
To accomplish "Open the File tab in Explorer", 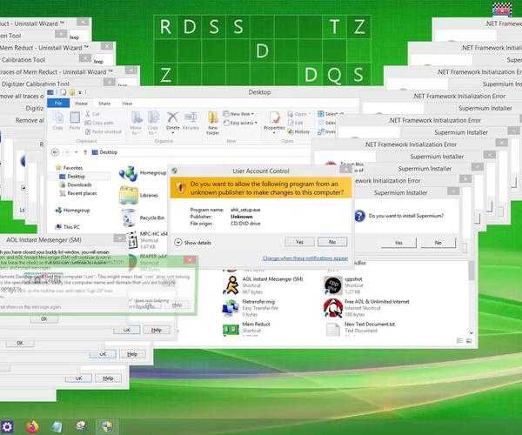I will click(58, 104).
